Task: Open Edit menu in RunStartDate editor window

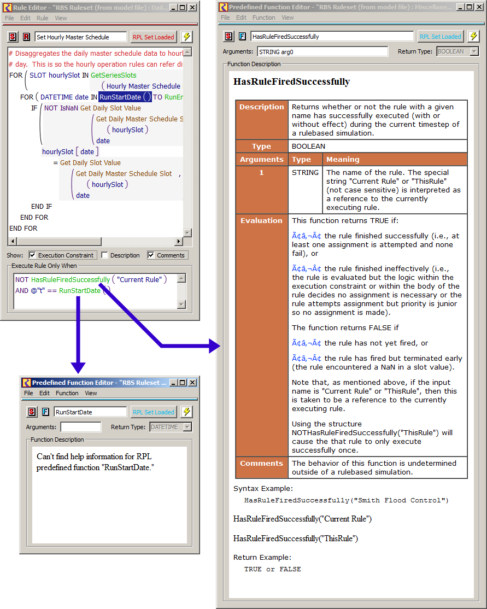Action: click(44, 393)
